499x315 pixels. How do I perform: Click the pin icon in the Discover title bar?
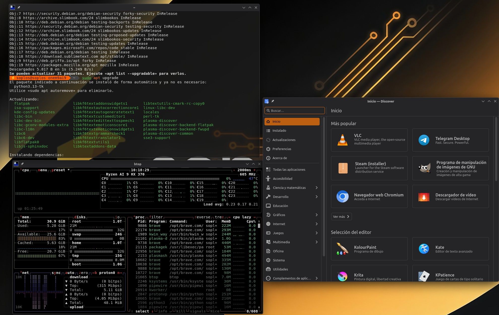click(x=273, y=101)
